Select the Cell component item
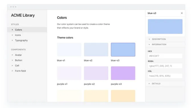 17,66
